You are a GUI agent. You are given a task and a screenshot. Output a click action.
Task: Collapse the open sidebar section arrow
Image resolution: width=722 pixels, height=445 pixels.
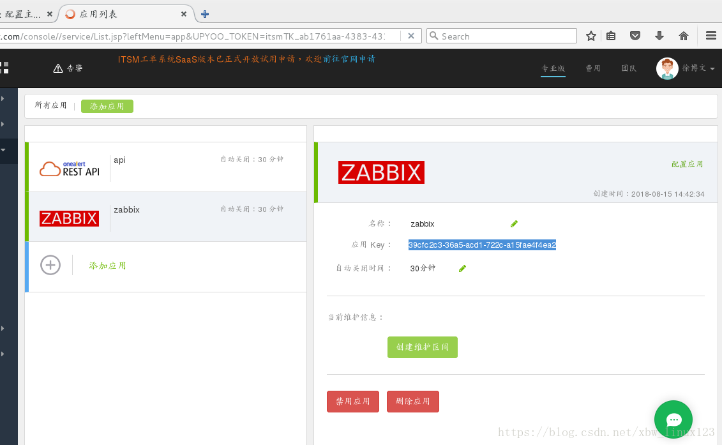tap(3, 149)
